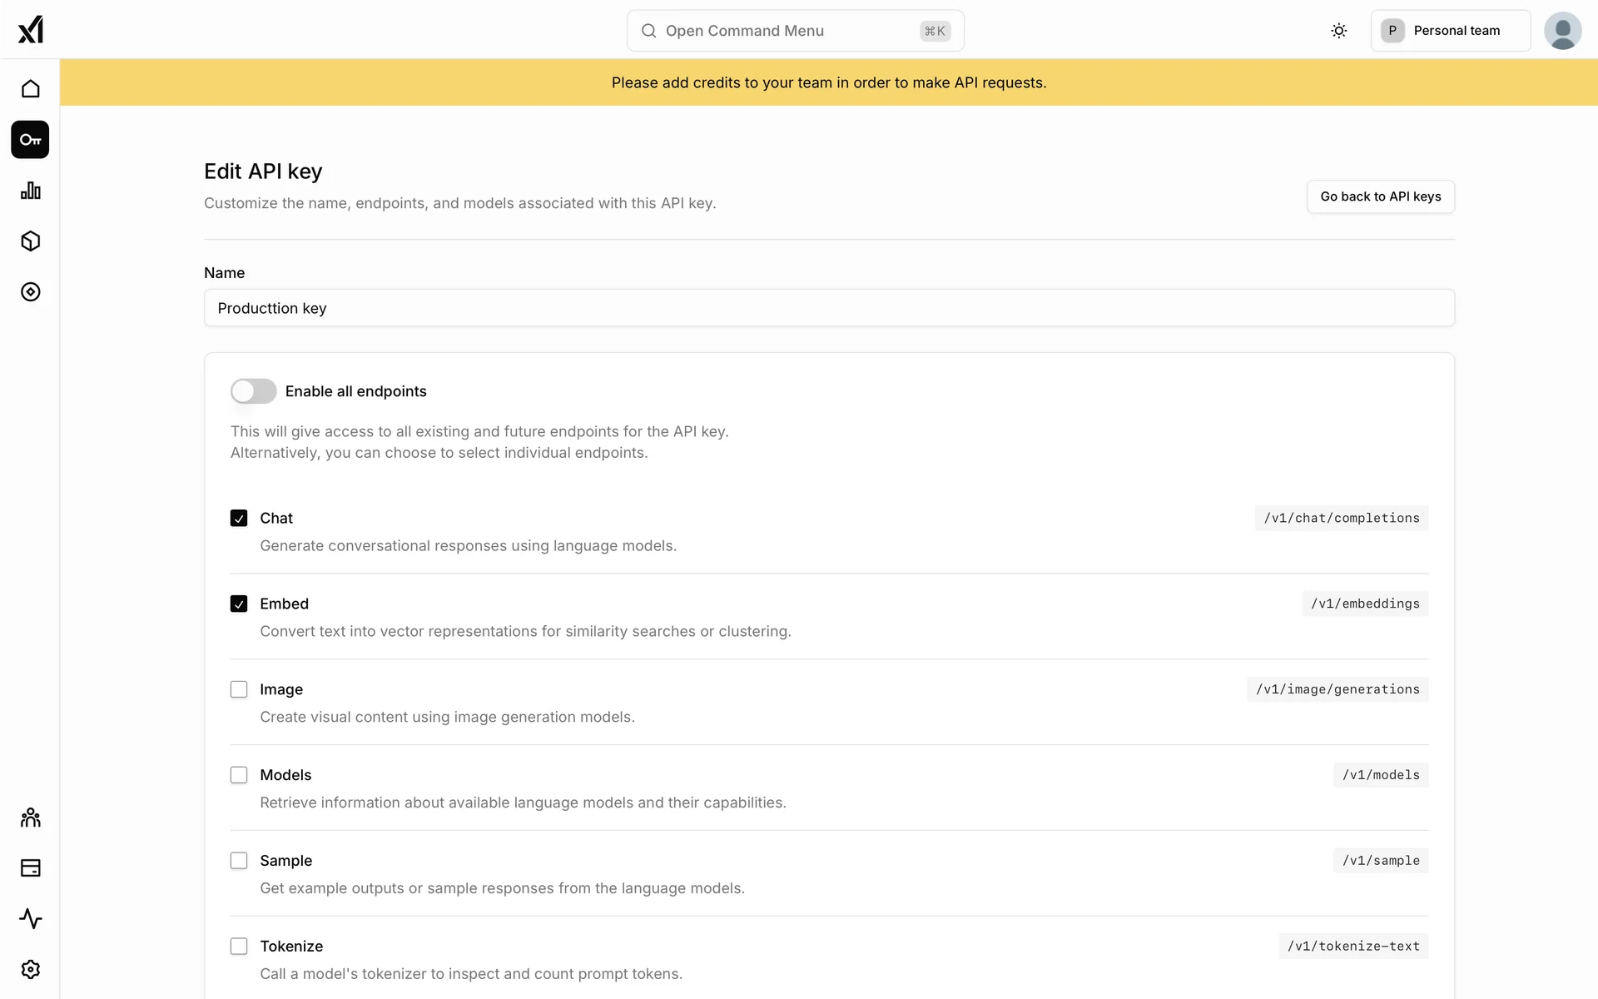
Task: Open the usage bar chart icon
Action: (x=30, y=191)
